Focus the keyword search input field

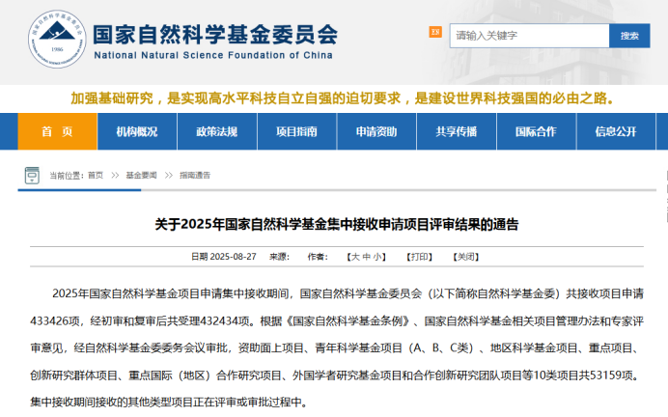pos(529,36)
